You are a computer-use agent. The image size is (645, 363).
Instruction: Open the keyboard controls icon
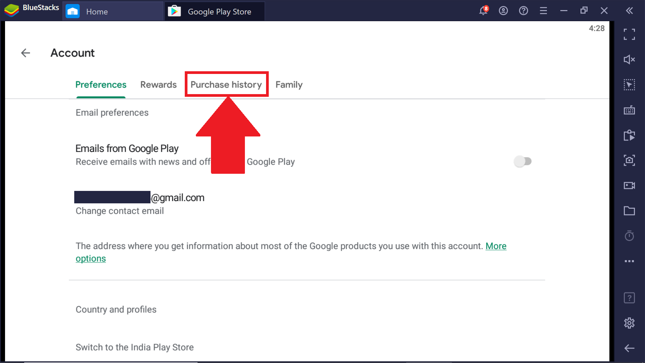[629, 110]
